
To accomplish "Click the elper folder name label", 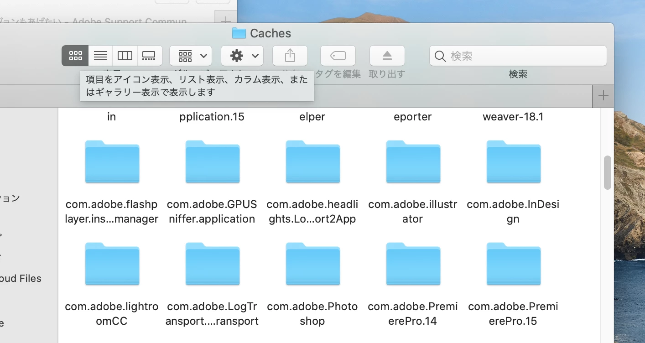I will tap(312, 117).
